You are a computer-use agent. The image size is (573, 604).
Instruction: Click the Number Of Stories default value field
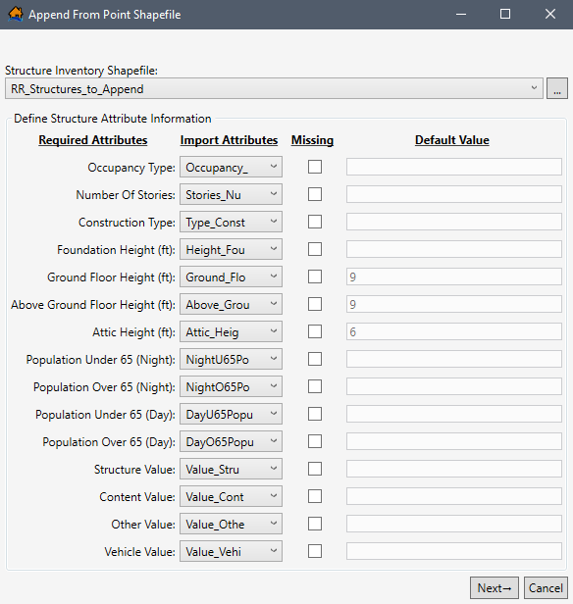pyautogui.click(x=454, y=194)
